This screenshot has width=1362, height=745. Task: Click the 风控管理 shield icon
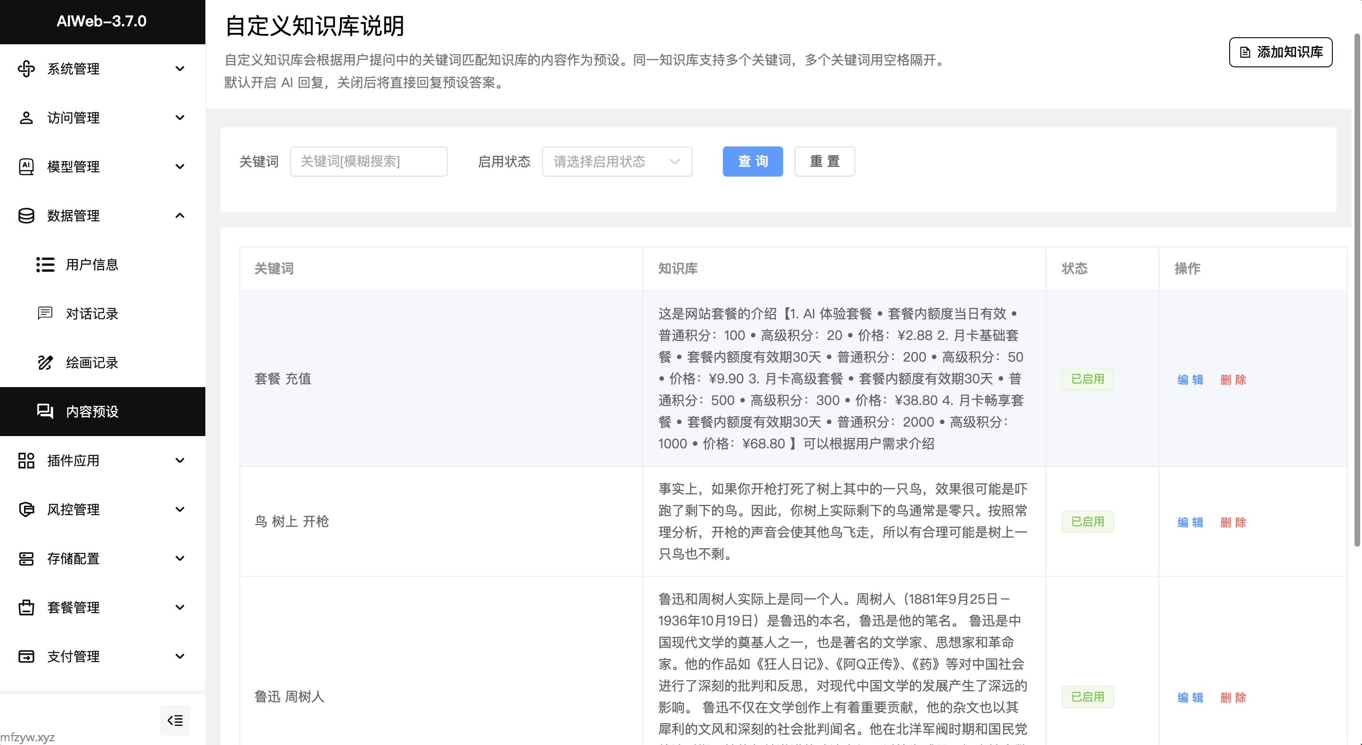pos(26,509)
